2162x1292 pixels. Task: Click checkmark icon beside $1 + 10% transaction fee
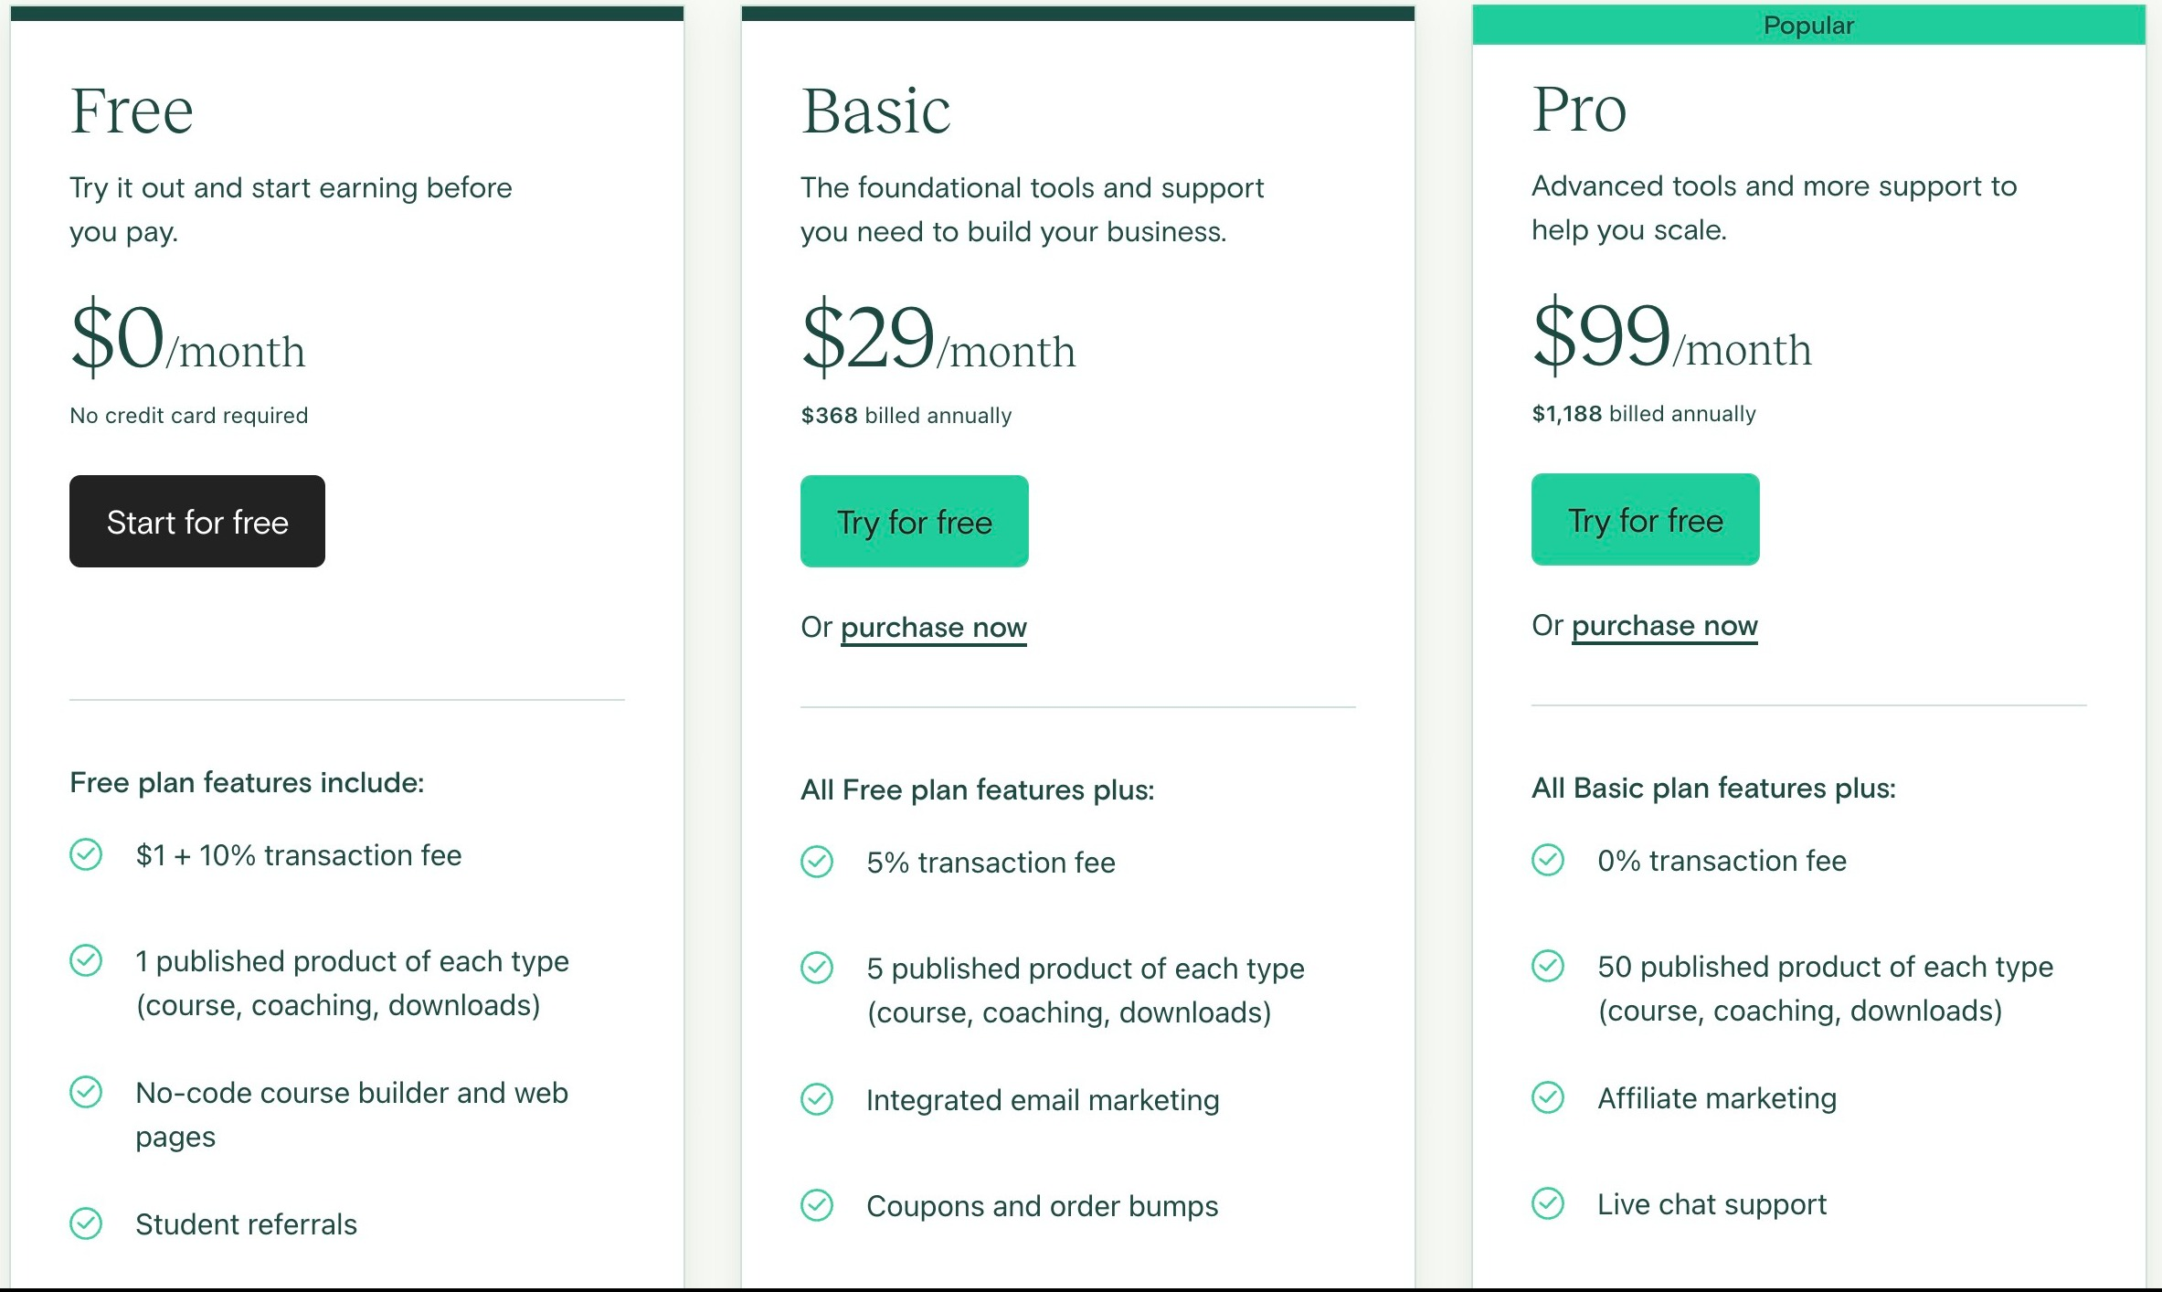click(86, 854)
